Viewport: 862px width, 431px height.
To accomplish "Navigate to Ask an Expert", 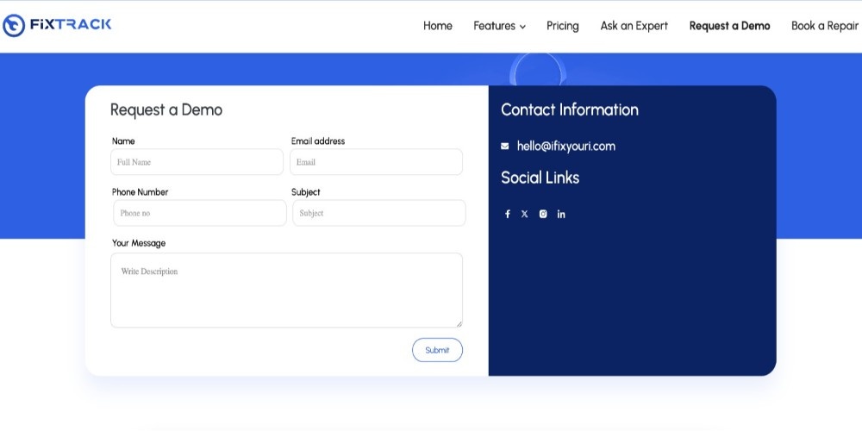I will click(x=634, y=26).
